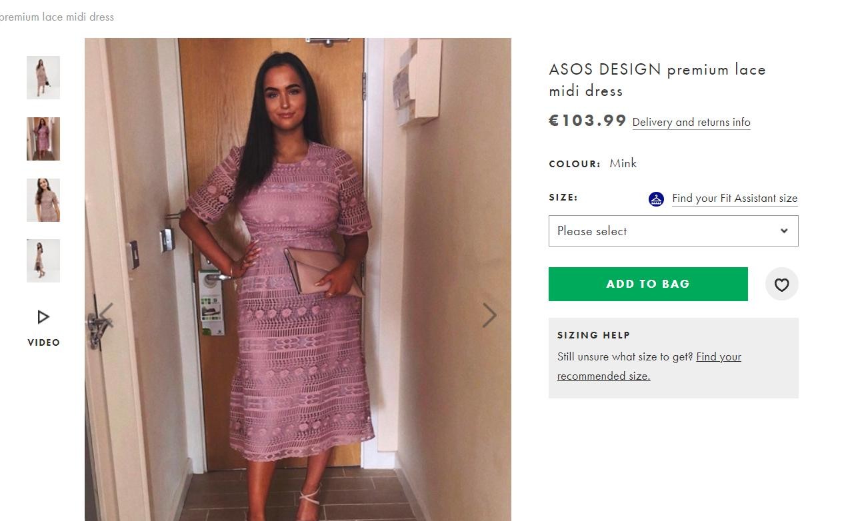Add the dress to bag
The height and width of the screenshot is (521, 842).
coord(648,284)
